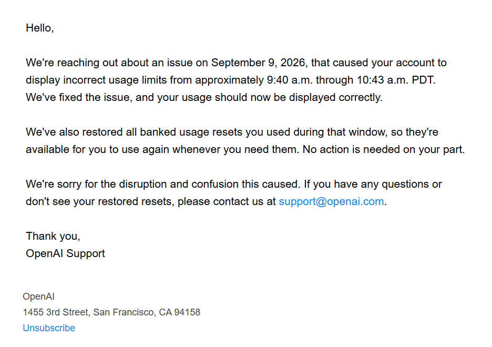Click the 'Hello,' greeting text
The image size is (492, 347).
pos(40,28)
